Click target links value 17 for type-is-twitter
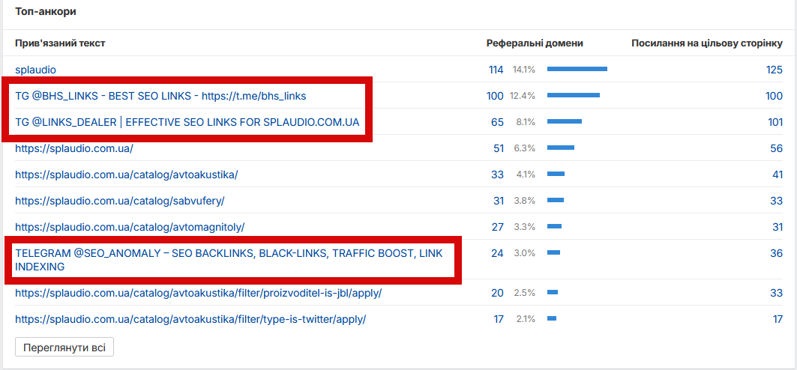Image resolution: width=797 pixels, height=370 pixels. tap(778, 320)
